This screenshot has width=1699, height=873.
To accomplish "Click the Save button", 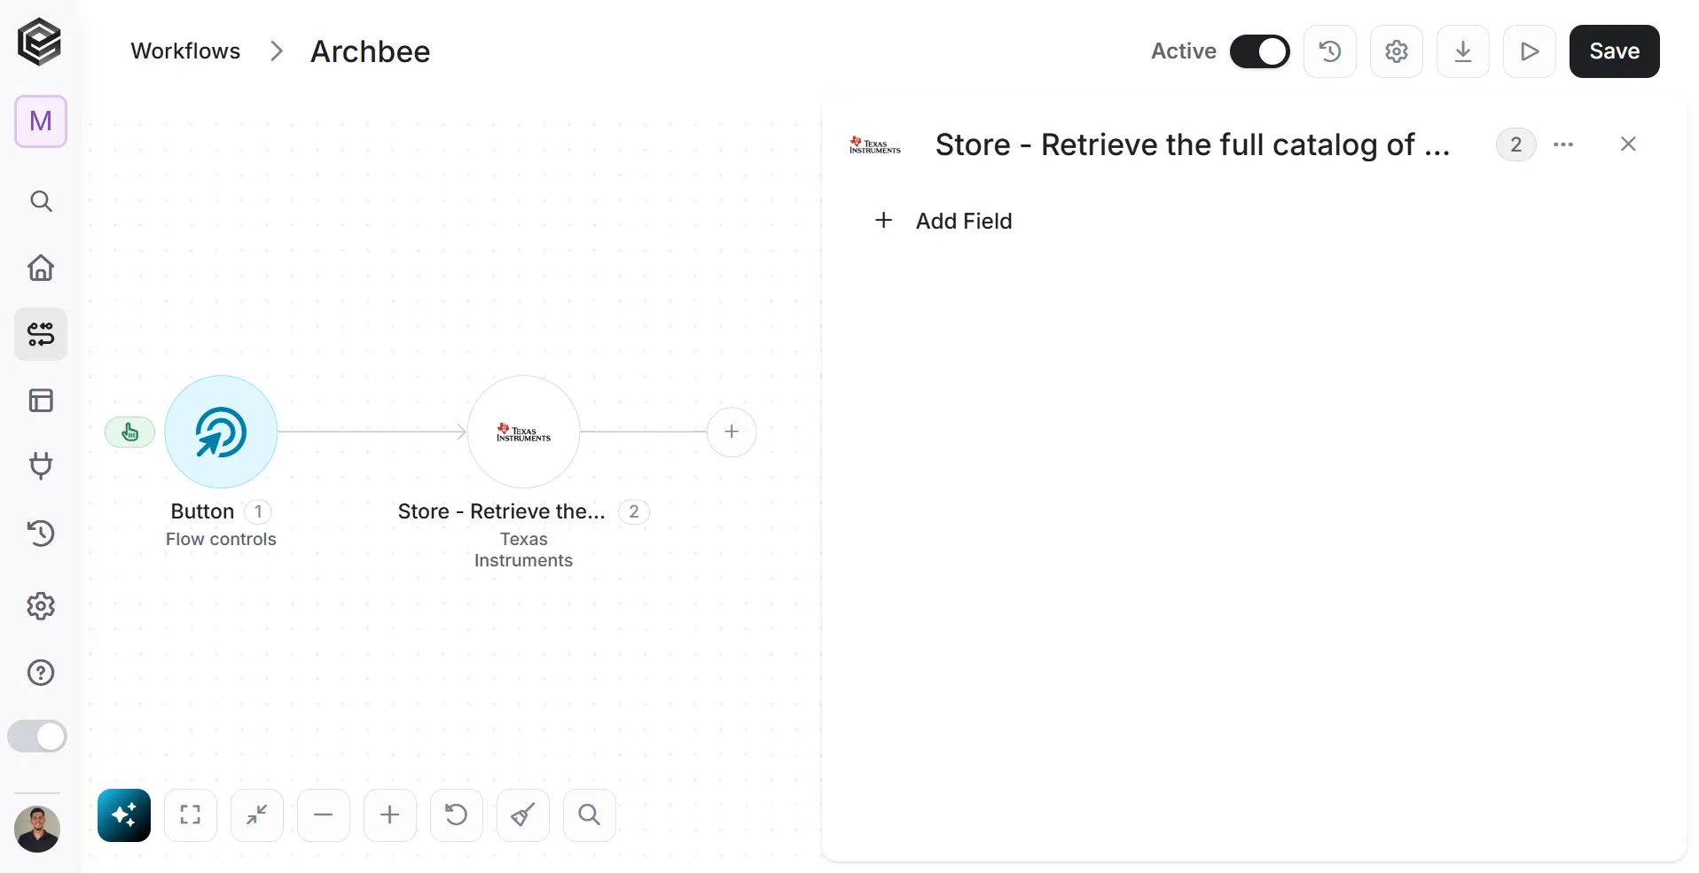I will click(x=1614, y=51).
